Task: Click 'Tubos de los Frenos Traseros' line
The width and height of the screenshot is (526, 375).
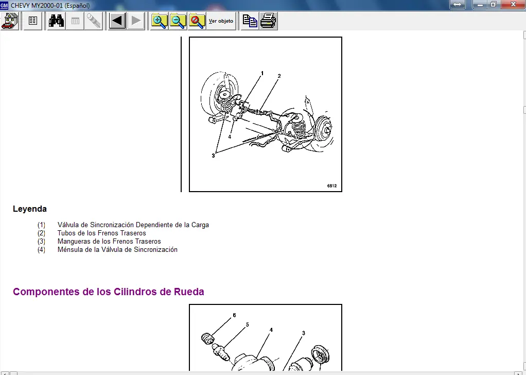Action: (101, 233)
